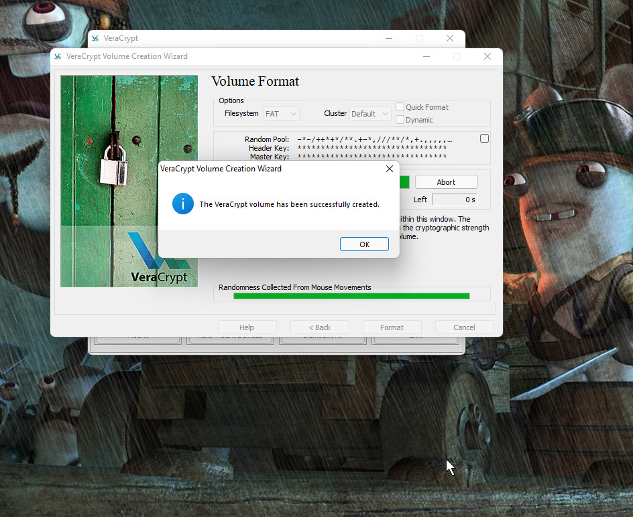633x517 pixels.
Task: Click the VeraCrypt icon in main window title bar
Action: 95,38
